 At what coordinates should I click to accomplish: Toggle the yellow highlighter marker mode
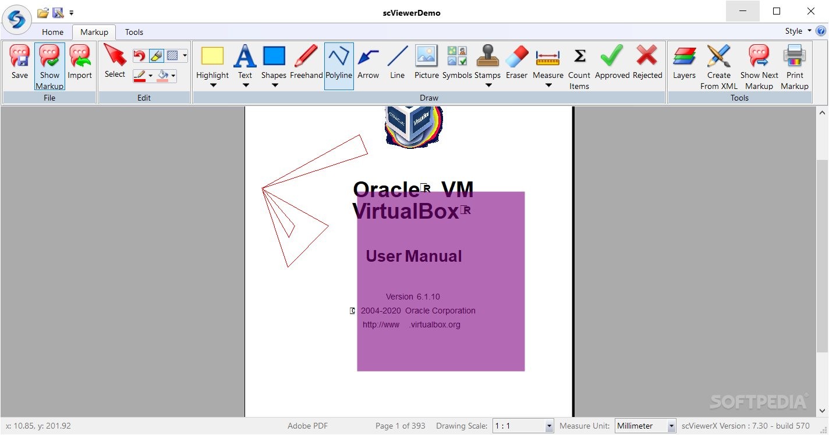coord(156,56)
